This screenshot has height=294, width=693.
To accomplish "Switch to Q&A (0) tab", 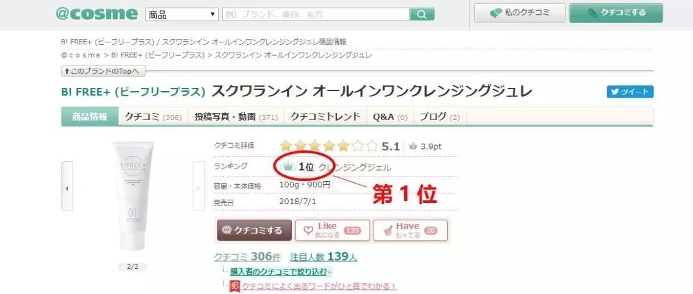I will [390, 117].
